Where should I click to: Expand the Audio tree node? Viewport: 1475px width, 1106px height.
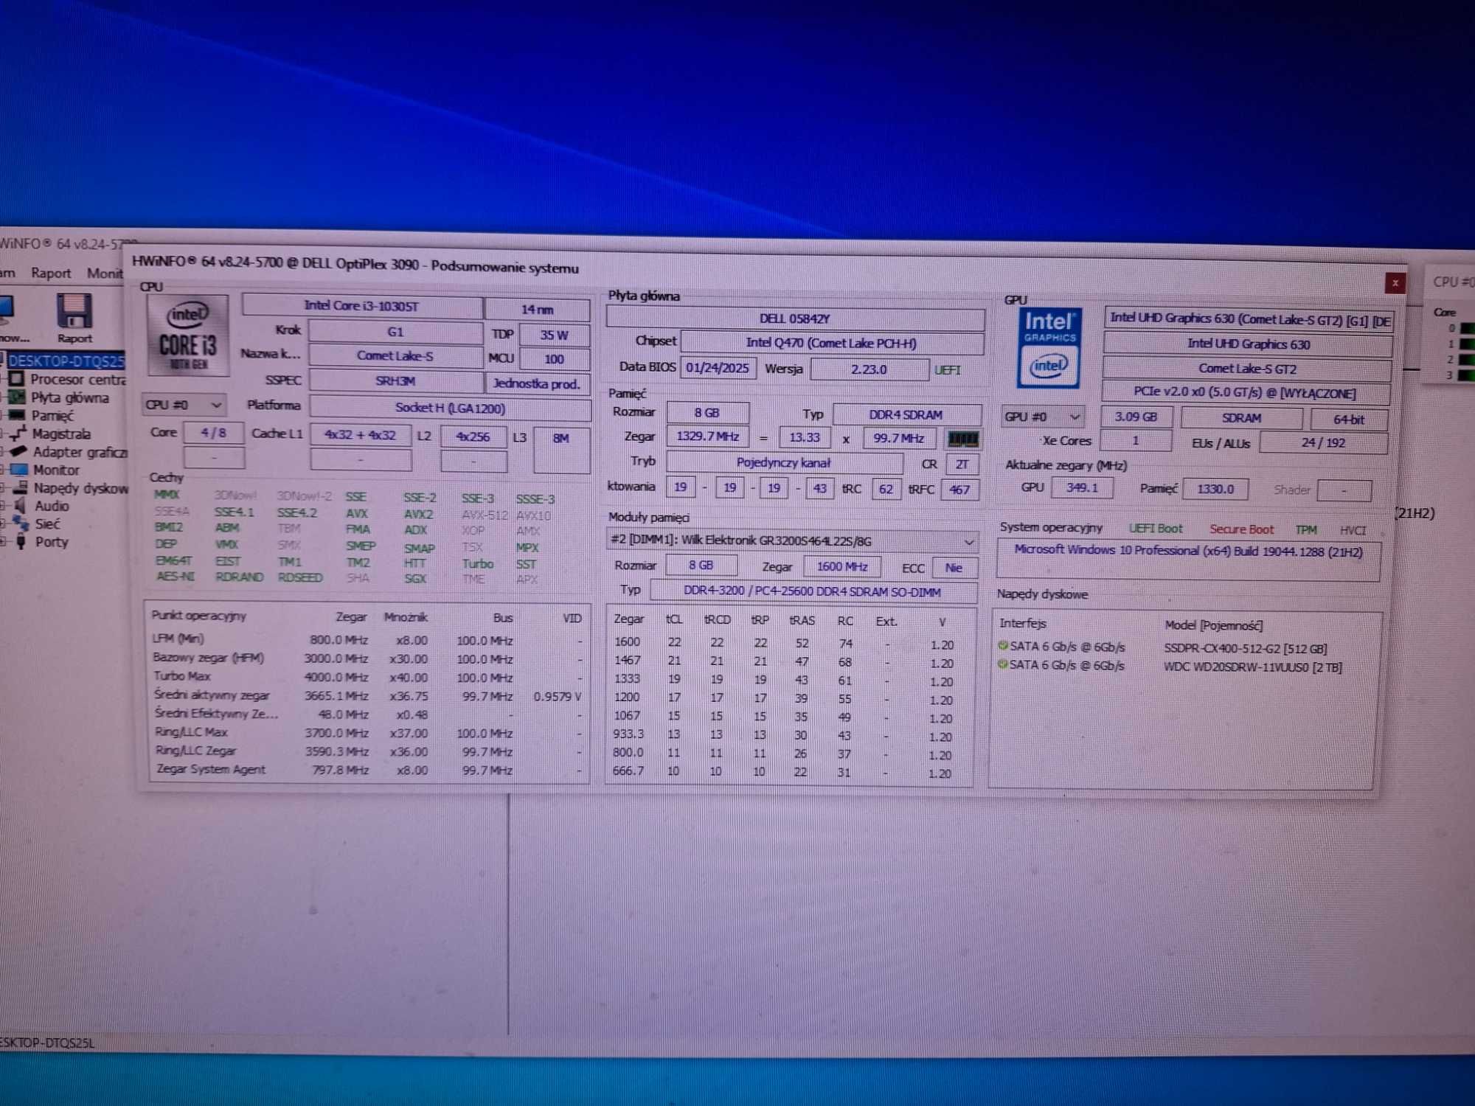(4, 506)
